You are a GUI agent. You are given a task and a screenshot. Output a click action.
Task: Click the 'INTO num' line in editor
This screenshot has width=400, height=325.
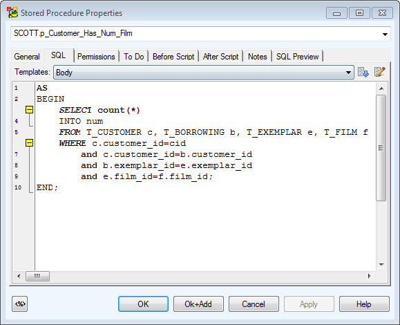pyautogui.click(x=81, y=121)
